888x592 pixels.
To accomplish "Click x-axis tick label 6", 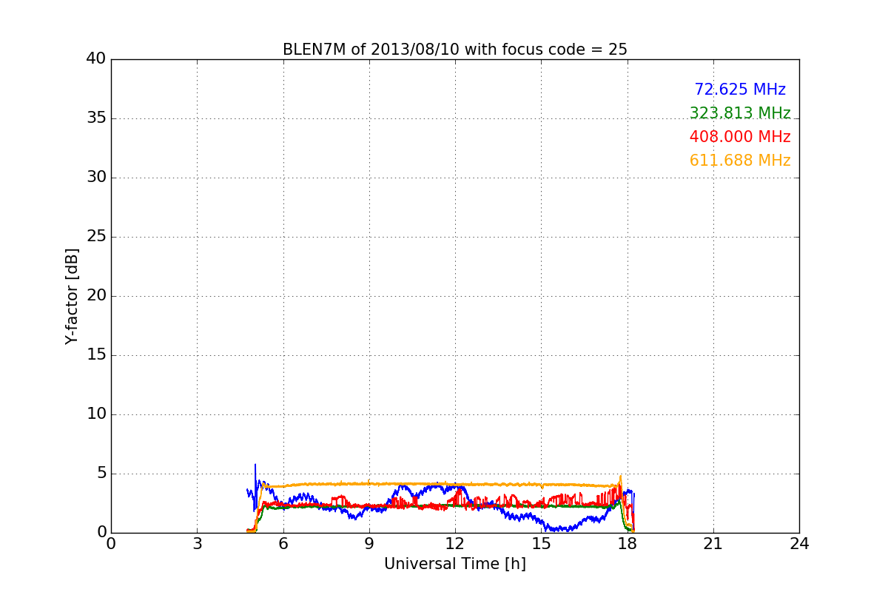I will [283, 543].
